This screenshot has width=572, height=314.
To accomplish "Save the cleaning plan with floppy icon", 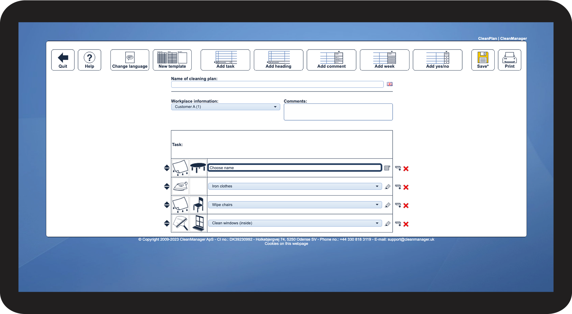I will click(483, 60).
